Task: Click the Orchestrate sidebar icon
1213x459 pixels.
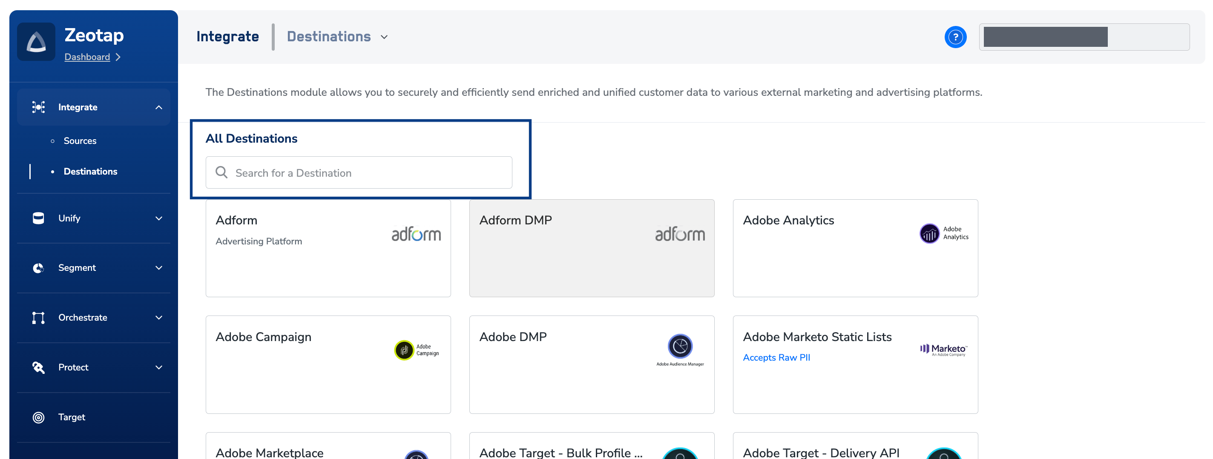Action: [x=38, y=318]
